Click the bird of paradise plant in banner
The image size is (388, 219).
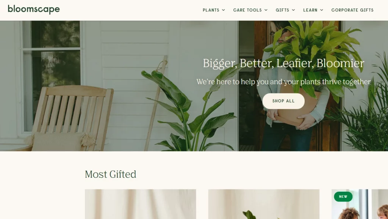[191, 109]
